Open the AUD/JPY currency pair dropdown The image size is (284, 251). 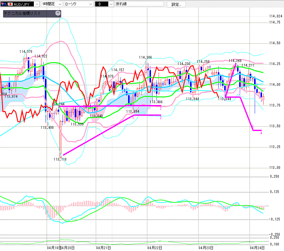[36, 4]
